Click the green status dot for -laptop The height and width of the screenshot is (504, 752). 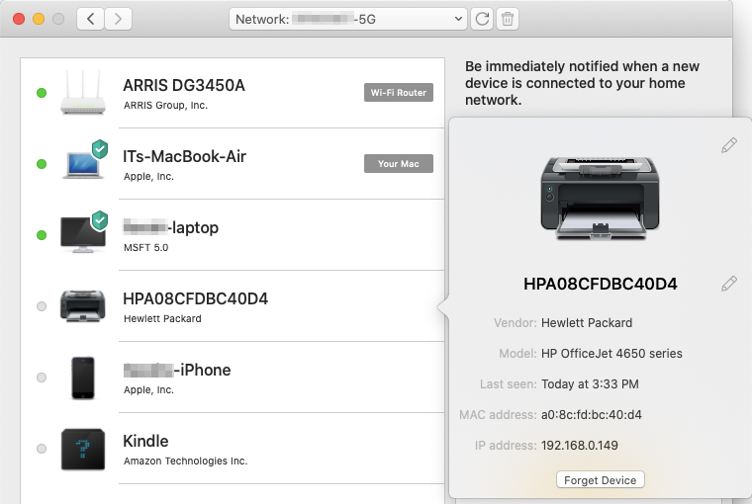[42, 235]
